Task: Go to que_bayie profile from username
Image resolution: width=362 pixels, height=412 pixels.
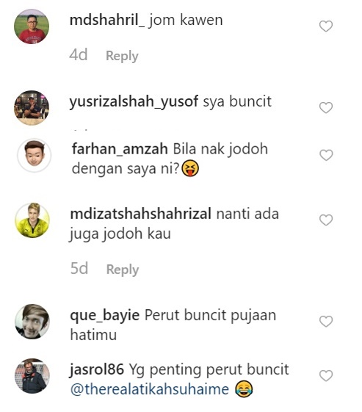Action: [105, 316]
